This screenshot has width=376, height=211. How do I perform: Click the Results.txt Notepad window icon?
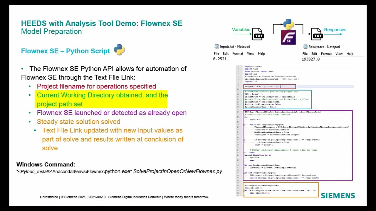305,47
